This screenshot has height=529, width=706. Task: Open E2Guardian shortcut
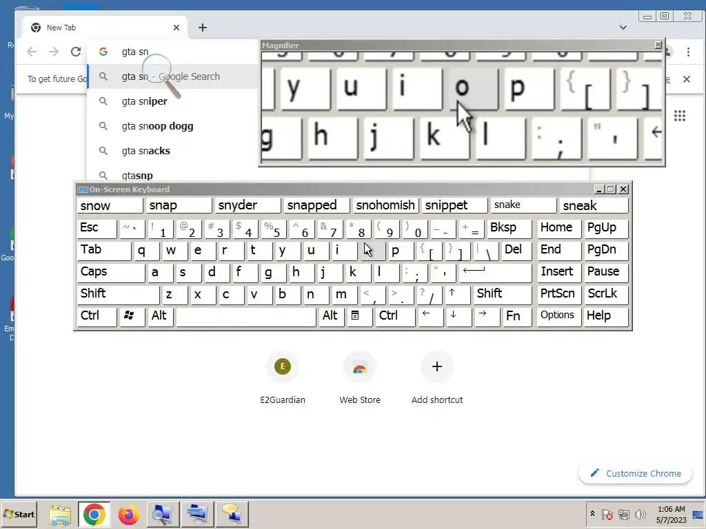282,378
